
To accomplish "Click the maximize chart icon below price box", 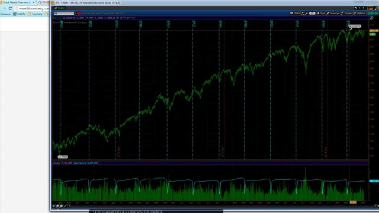I will pyautogui.click(x=372, y=18).
